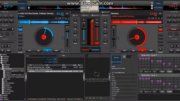This screenshot has height=101, width=180.
Task: Click right deck pitch bend minus button
Action: (112, 51)
